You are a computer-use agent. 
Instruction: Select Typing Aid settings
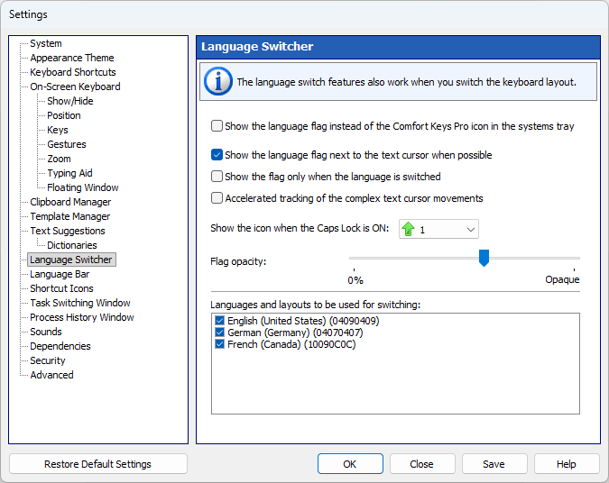(x=69, y=173)
